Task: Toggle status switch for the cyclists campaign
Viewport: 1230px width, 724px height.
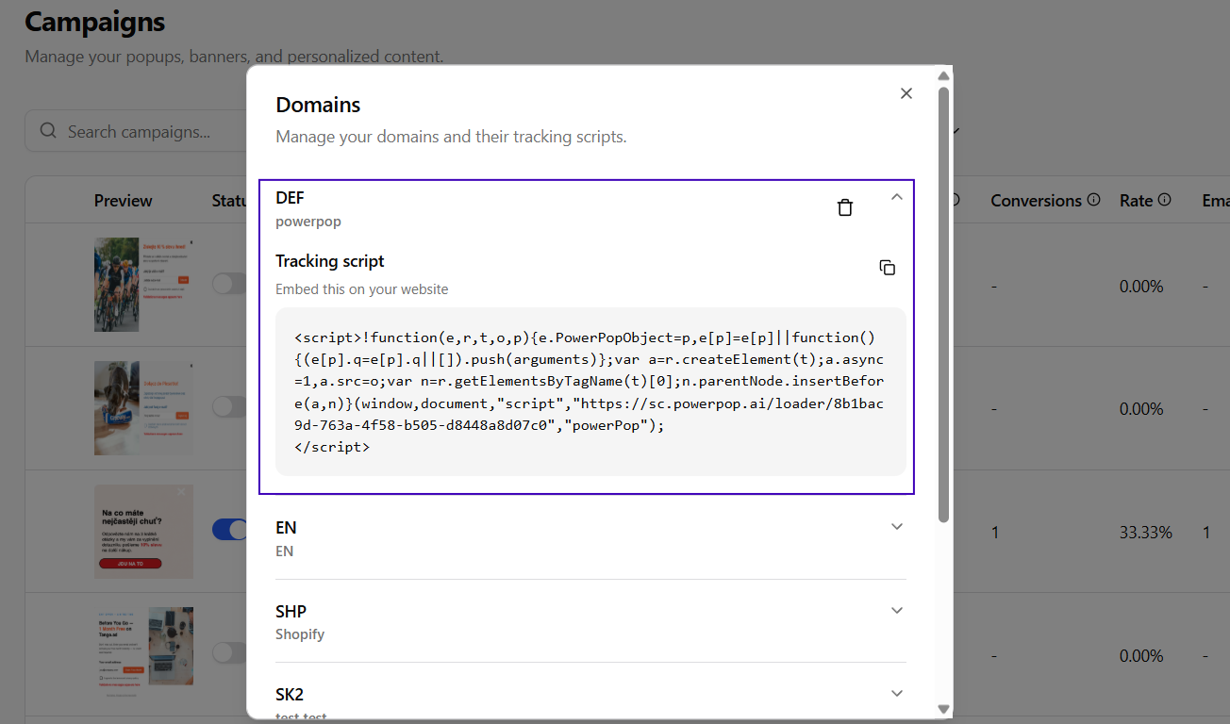Action: tap(229, 284)
